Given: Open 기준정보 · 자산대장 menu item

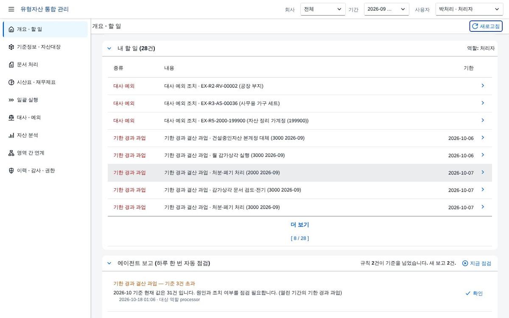Looking at the screenshot, I should point(45,47).
